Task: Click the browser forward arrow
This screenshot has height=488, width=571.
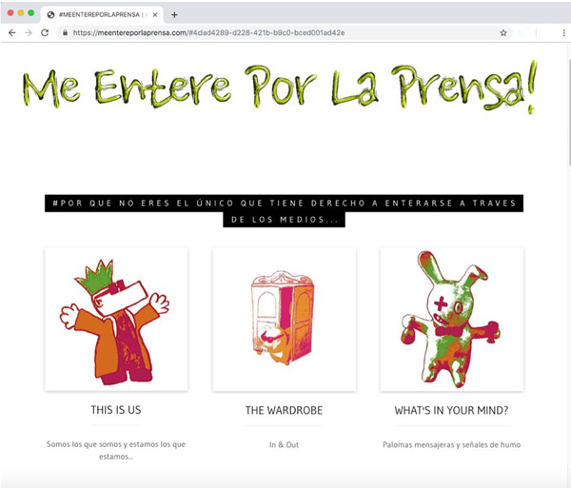Action: (29, 32)
